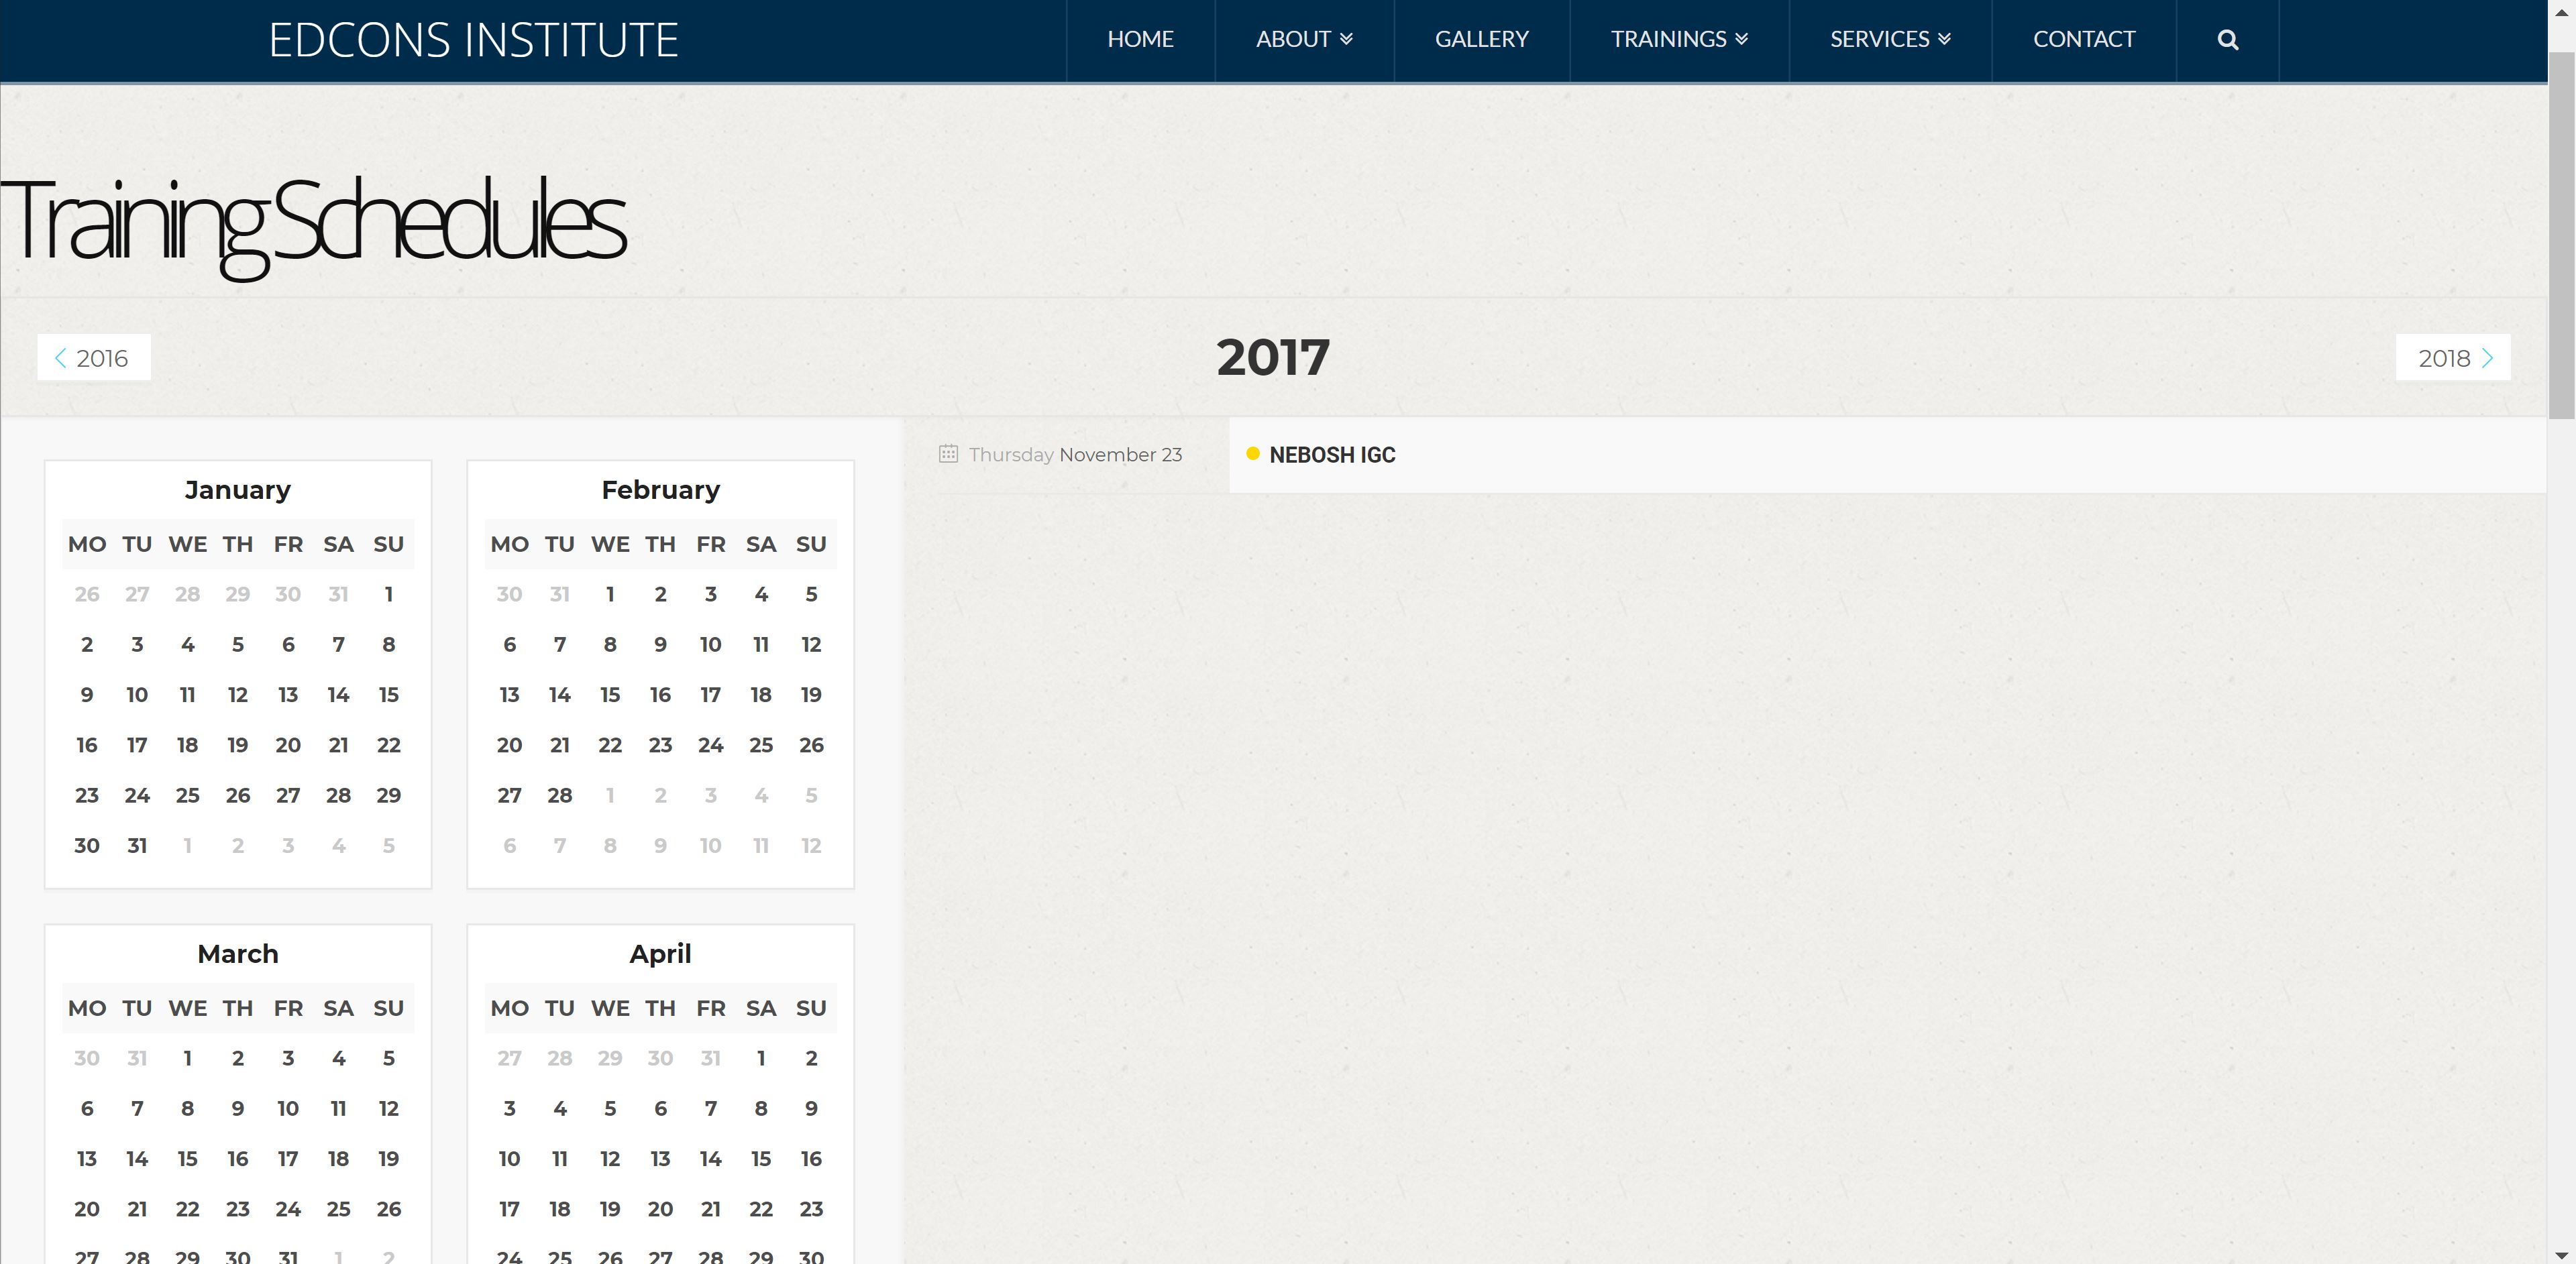Screen dimensions: 2576x1264
Task: Select March 9 in the calendar
Action: pyautogui.click(x=238, y=1109)
